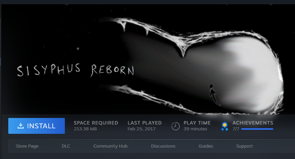Click the SPACE REQUIRED label
Image resolution: width=295 pixels, height=159 pixels.
[96, 123]
